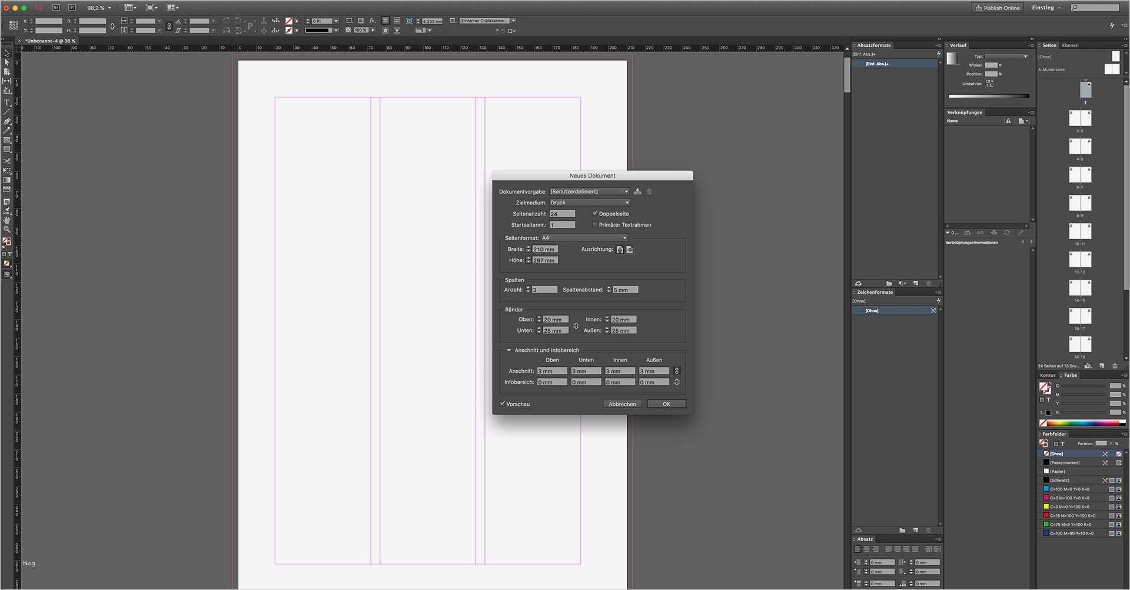Image resolution: width=1130 pixels, height=590 pixels.
Task: Select the Selection tool (black arrow)
Action: pyautogui.click(x=7, y=53)
